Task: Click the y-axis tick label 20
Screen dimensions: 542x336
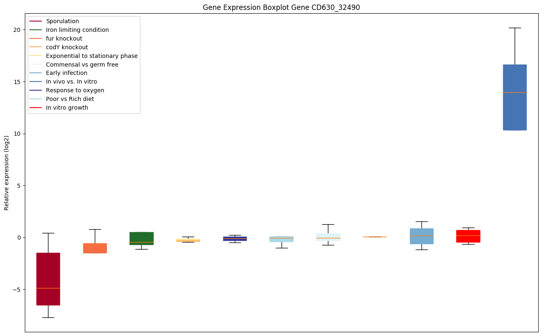Action: [x=17, y=30]
